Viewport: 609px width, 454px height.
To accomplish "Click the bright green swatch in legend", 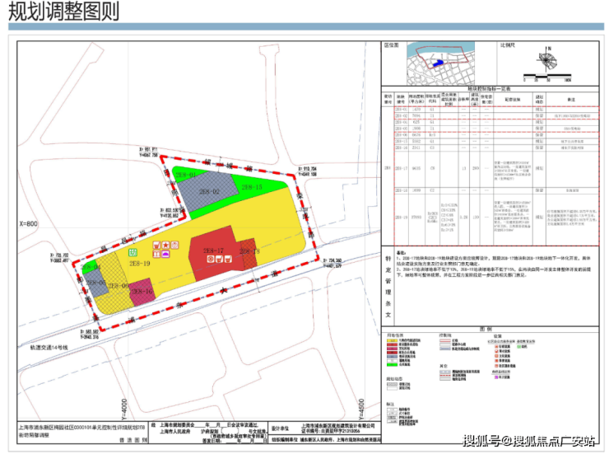I will (393, 364).
